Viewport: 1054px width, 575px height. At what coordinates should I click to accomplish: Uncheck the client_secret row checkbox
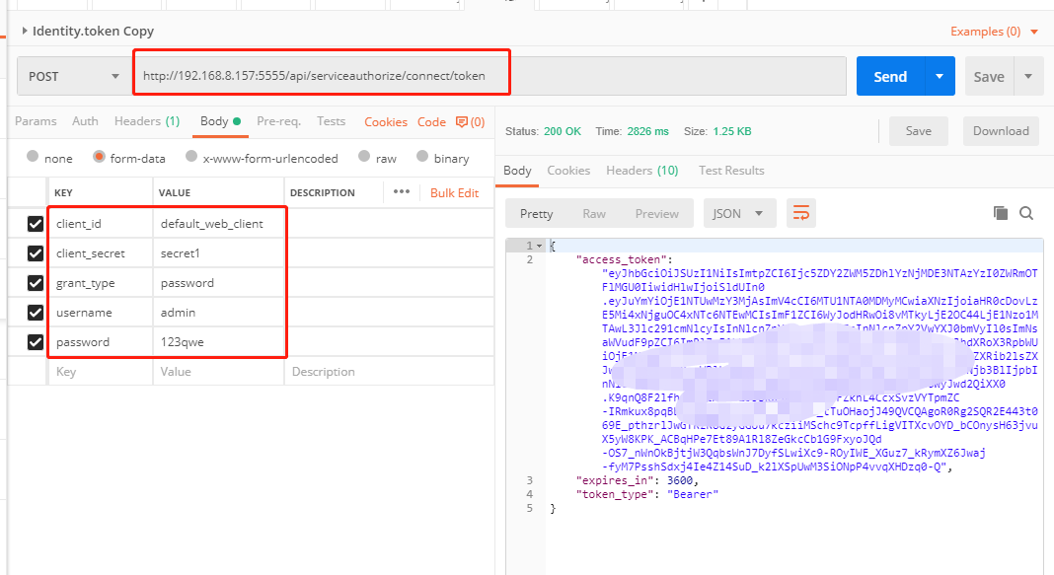point(35,253)
